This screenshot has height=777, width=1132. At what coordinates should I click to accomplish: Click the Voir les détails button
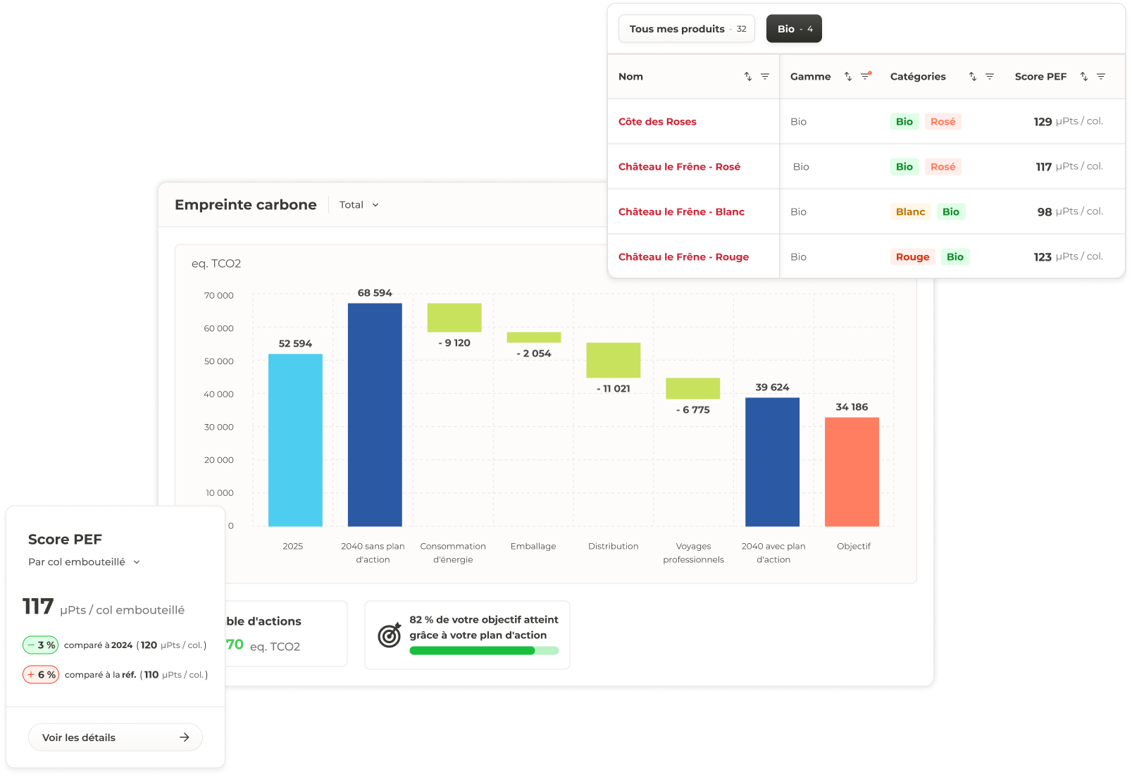116,738
